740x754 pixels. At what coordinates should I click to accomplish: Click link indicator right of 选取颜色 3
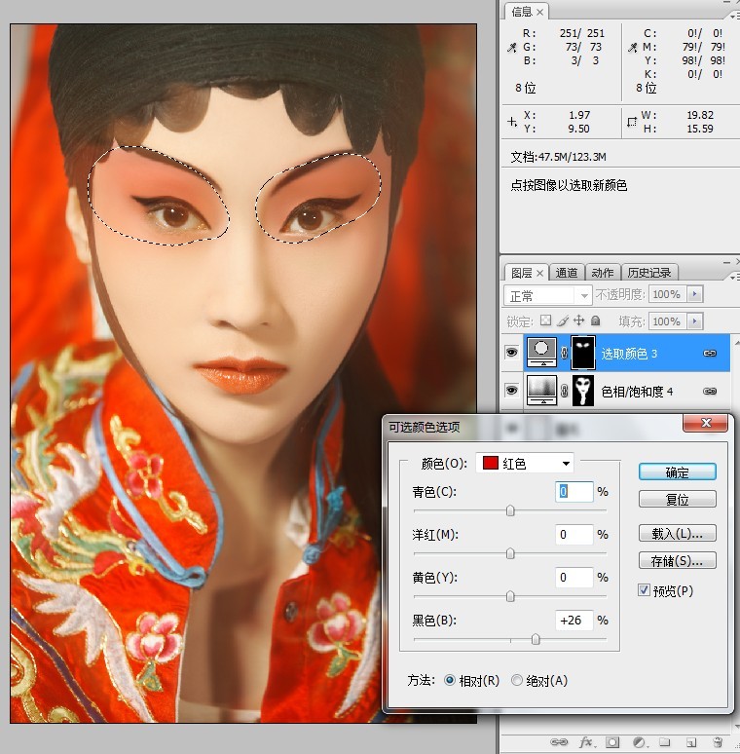click(710, 353)
